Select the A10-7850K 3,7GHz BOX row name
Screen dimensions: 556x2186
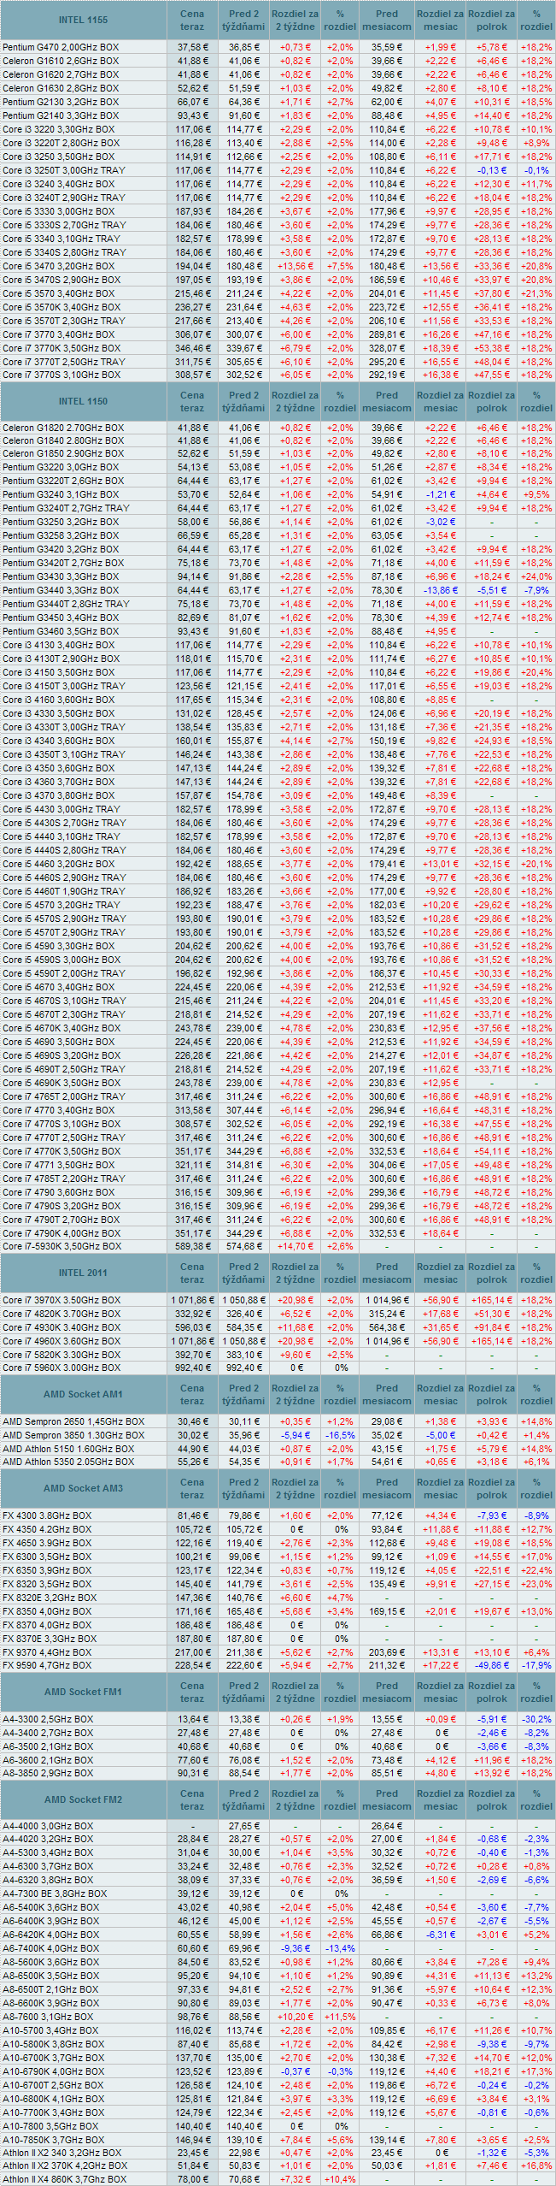point(53,2140)
